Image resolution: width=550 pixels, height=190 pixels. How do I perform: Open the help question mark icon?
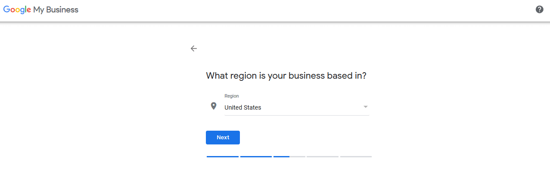tap(539, 9)
